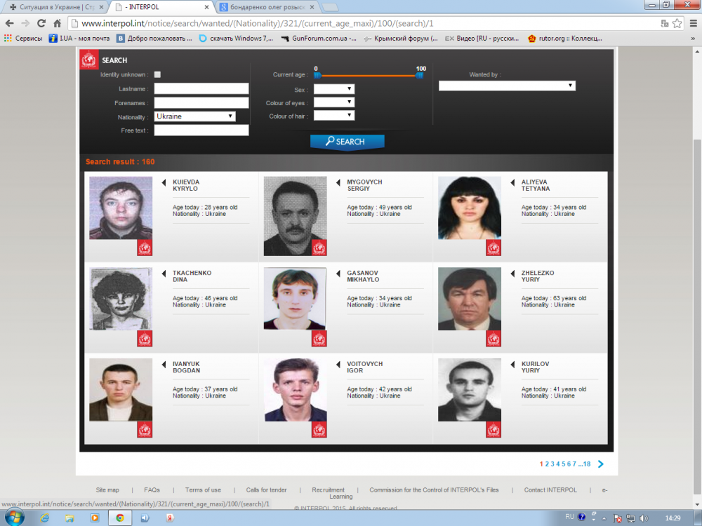The height and width of the screenshot is (526, 702).
Task: Click the Free text input field
Action: [x=201, y=130]
